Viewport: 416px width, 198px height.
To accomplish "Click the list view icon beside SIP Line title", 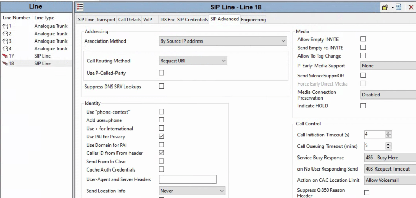I will [80, 7].
